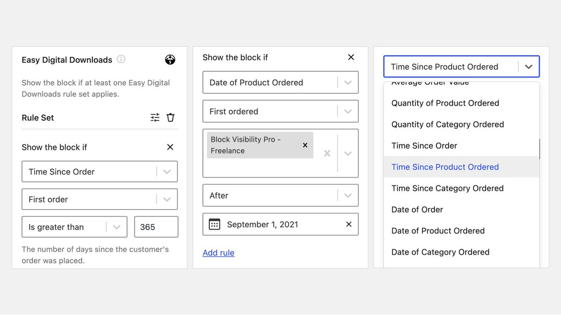Choose highlighted Time Since Product Ordered option
The image size is (561, 315).
(461, 167)
